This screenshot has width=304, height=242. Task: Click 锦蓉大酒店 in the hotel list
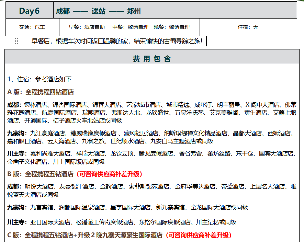point(106,105)
